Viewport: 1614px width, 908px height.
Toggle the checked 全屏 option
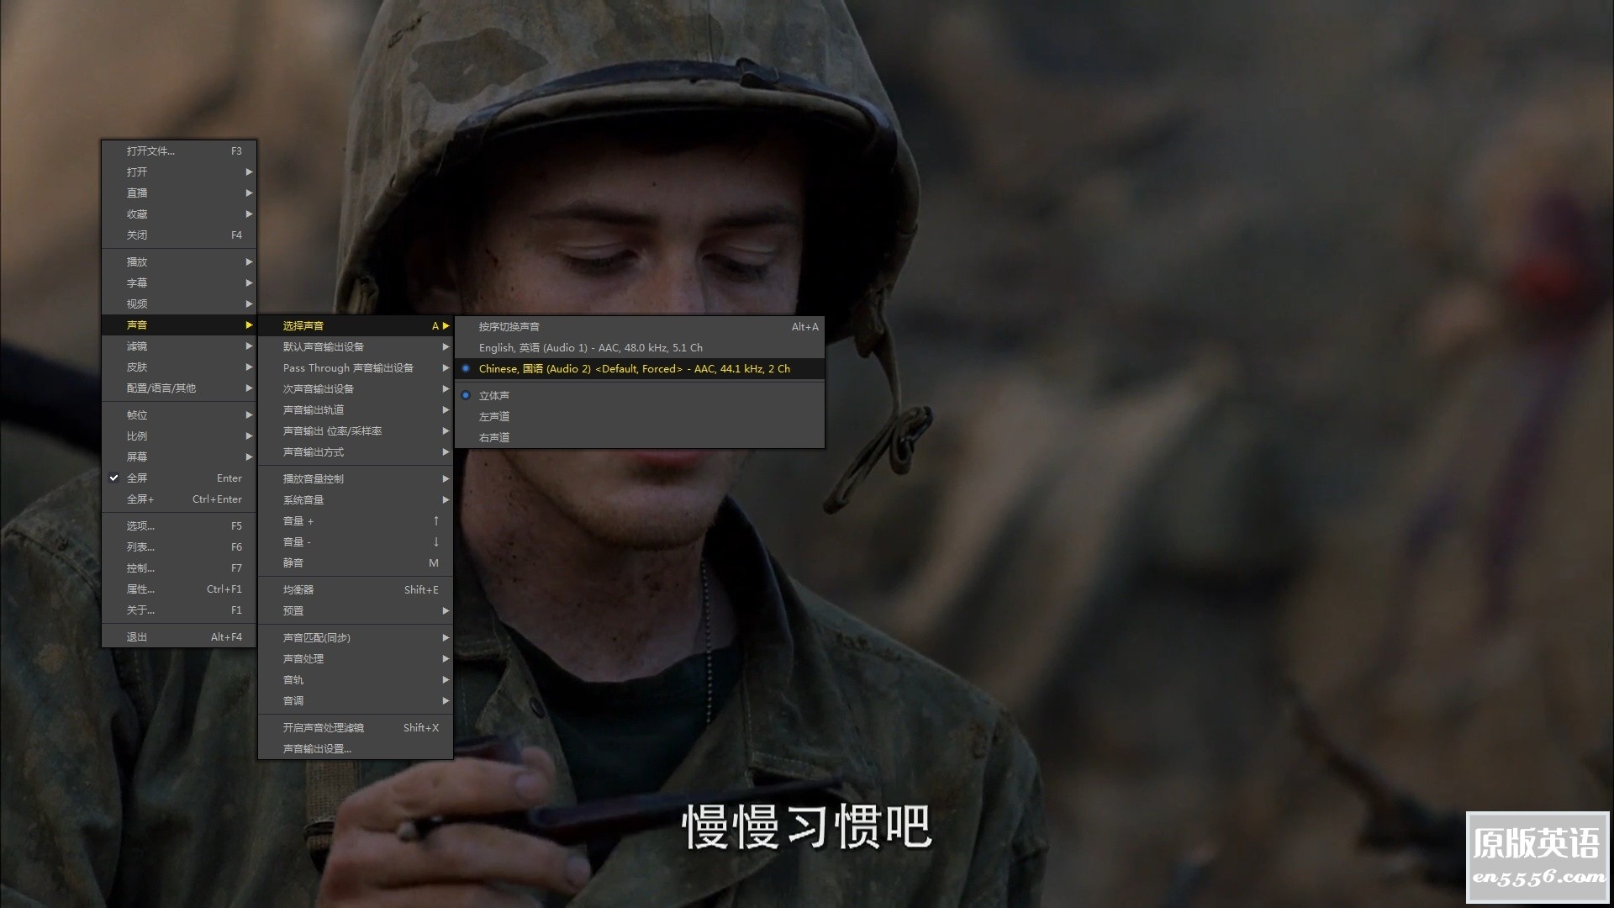[179, 478]
